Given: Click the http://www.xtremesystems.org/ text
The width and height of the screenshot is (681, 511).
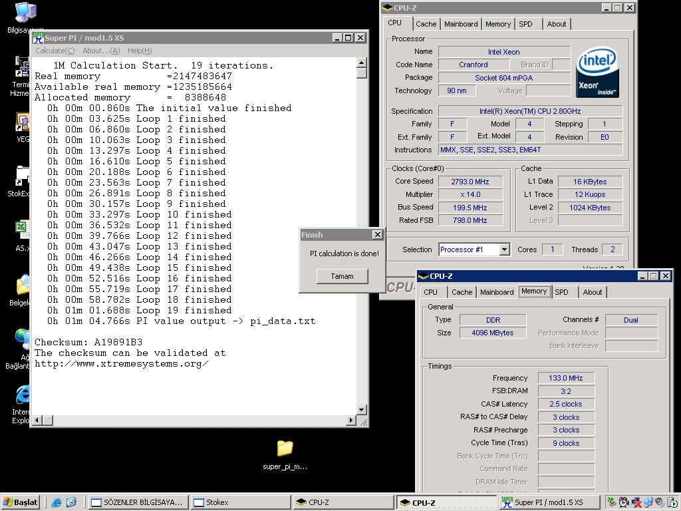Looking at the screenshot, I should click(x=122, y=363).
